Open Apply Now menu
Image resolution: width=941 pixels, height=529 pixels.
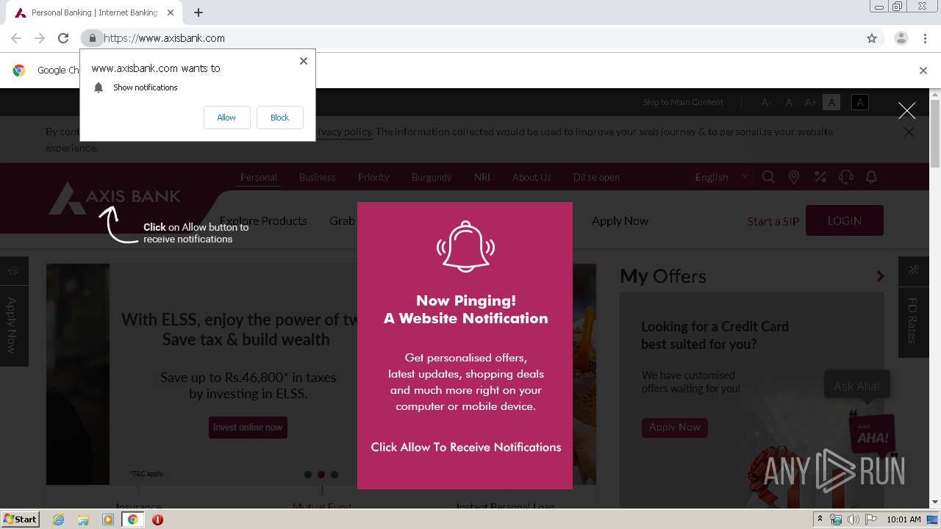pos(620,220)
